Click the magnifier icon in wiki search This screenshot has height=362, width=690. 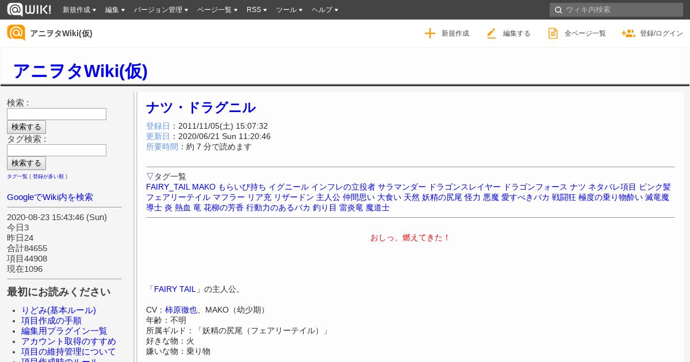558,10
